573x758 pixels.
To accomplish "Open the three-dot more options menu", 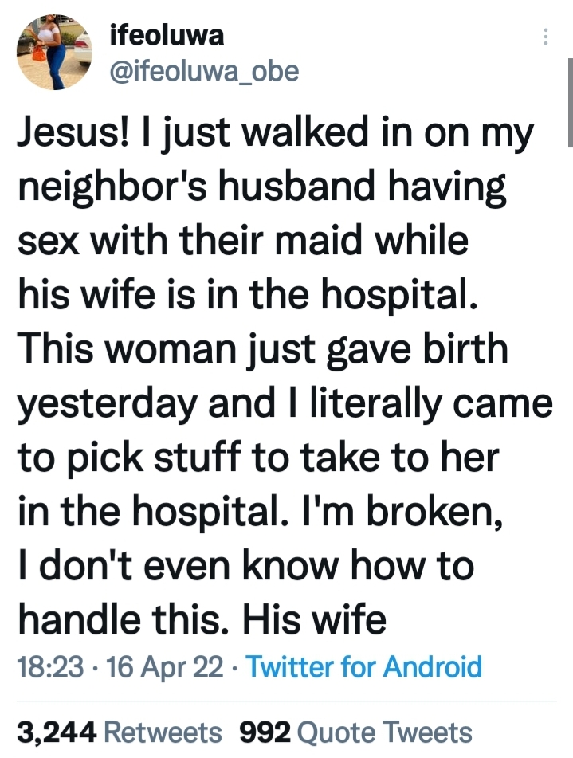I will 546,37.
